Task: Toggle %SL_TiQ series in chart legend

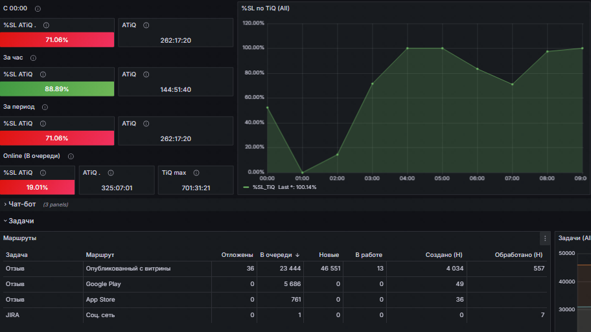Action: coord(264,187)
